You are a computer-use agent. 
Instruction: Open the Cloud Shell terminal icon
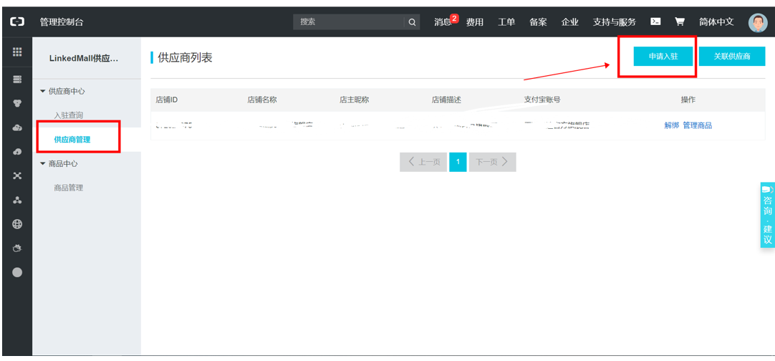(655, 21)
